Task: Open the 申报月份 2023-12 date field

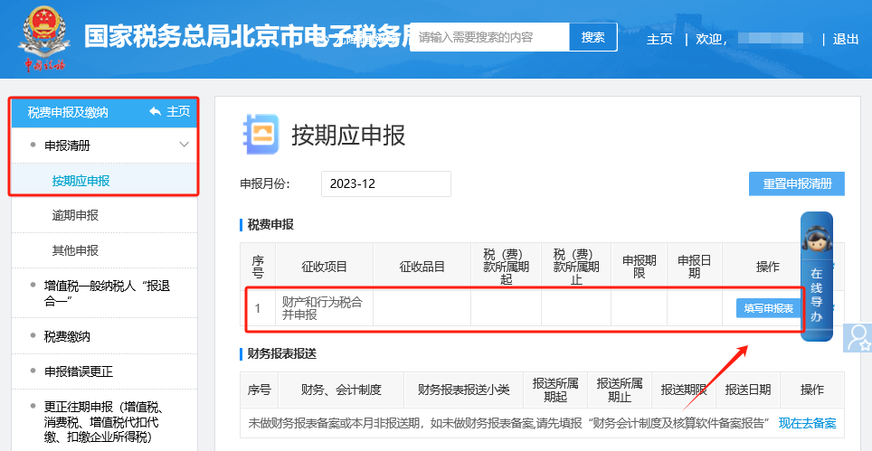Action: click(386, 183)
